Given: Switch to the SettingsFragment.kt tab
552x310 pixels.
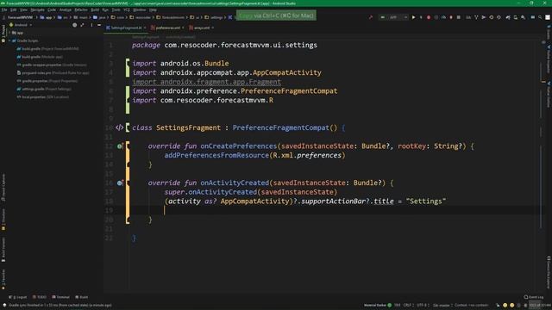Looking at the screenshot, I should 126,28.
